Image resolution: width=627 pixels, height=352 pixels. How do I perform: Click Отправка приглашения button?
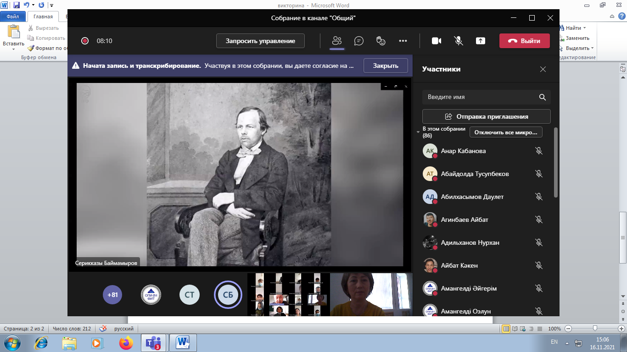pos(487,116)
